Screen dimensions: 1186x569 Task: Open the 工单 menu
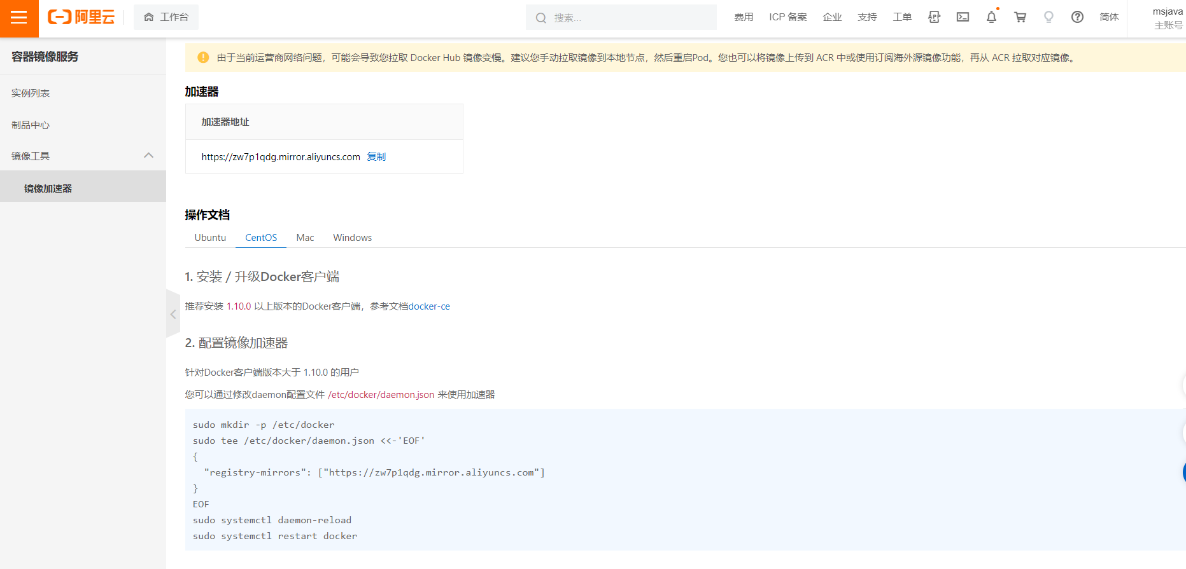tap(902, 17)
